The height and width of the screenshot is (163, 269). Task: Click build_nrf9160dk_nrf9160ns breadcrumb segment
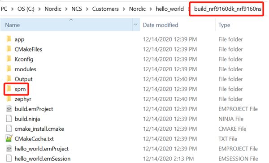point(228,9)
